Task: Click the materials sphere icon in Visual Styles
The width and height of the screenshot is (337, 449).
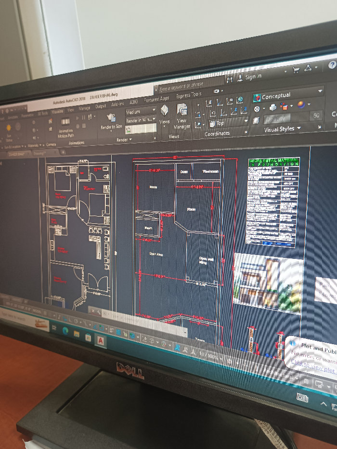Action: [301, 105]
